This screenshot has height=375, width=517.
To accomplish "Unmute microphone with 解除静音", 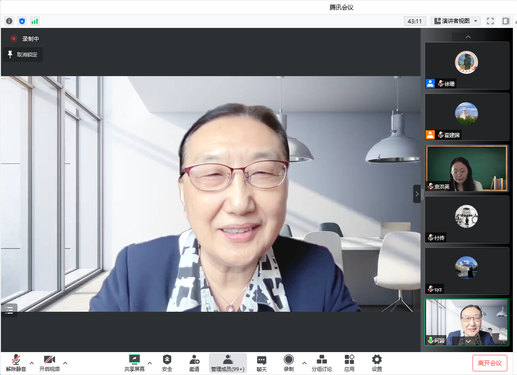I will pyautogui.click(x=16, y=363).
